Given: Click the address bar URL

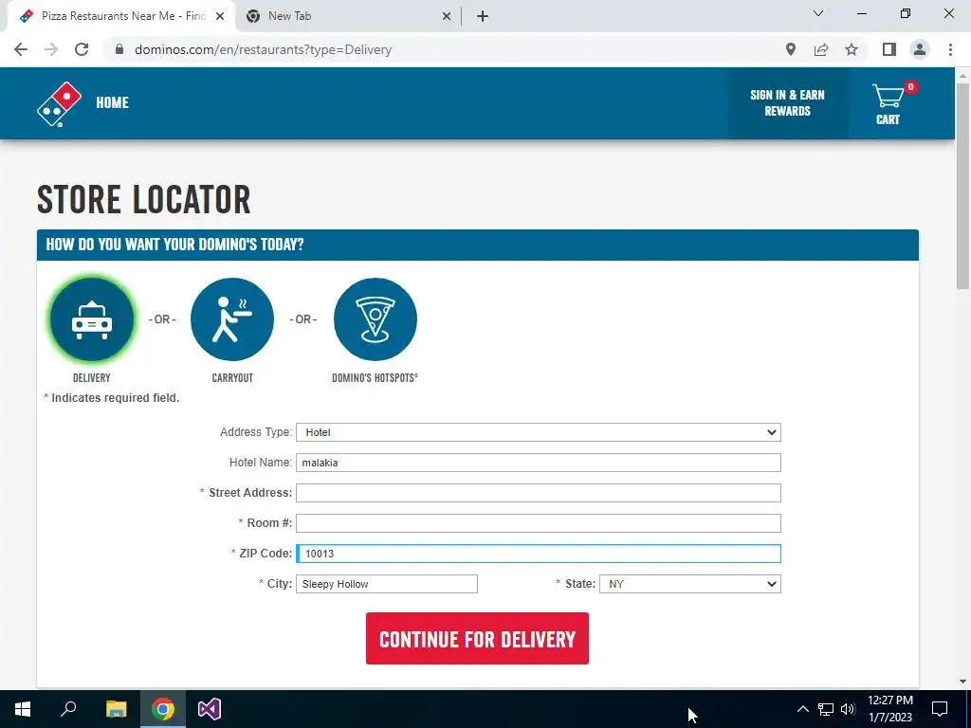Looking at the screenshot, I should 264,49.
